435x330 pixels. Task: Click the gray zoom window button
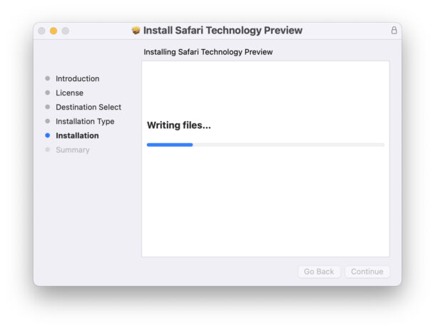[66, 31]
